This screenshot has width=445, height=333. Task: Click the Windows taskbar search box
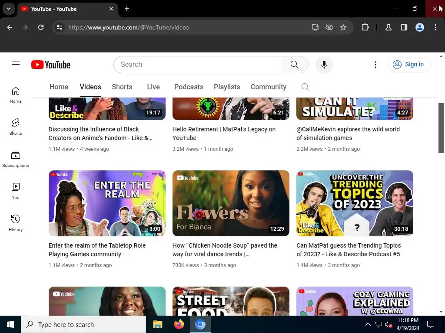[x=83, y=324]
